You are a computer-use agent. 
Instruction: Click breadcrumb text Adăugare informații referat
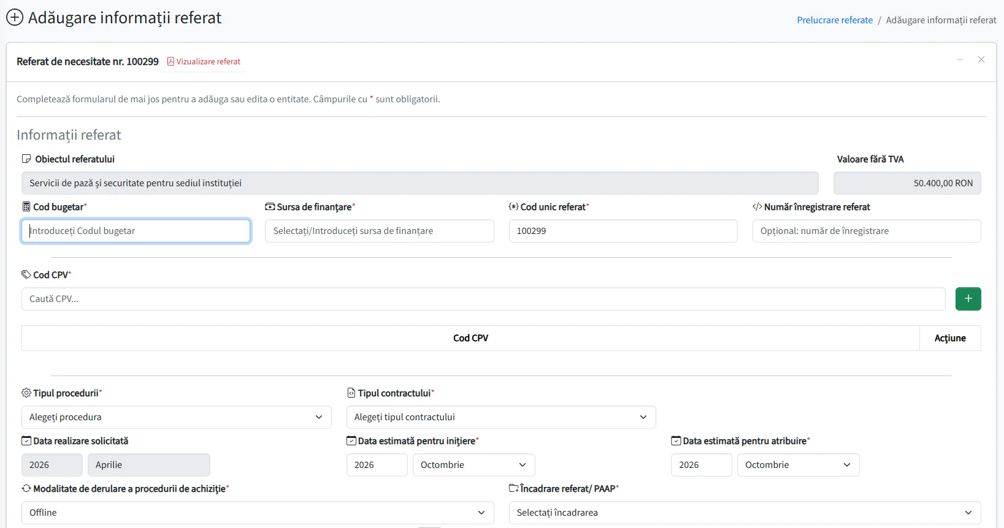[941, 20]
